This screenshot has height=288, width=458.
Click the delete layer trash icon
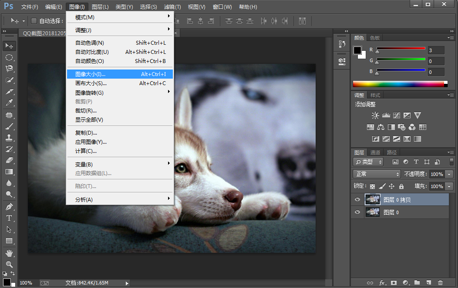click(440, 283)
